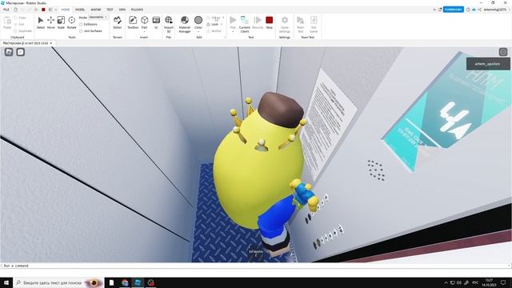The image size is (512, 288).
Task: Activate the Scale tool
Action: pyautogui.click(x=61, y=22)
